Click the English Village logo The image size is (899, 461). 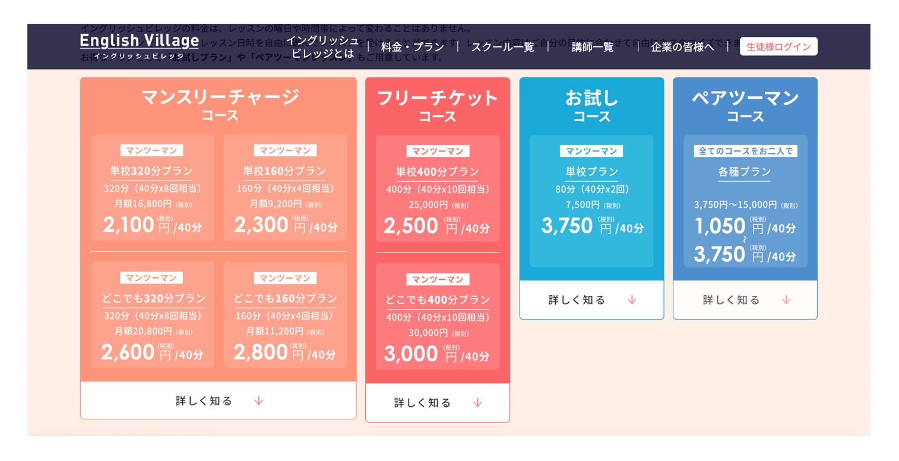(140, 46)
